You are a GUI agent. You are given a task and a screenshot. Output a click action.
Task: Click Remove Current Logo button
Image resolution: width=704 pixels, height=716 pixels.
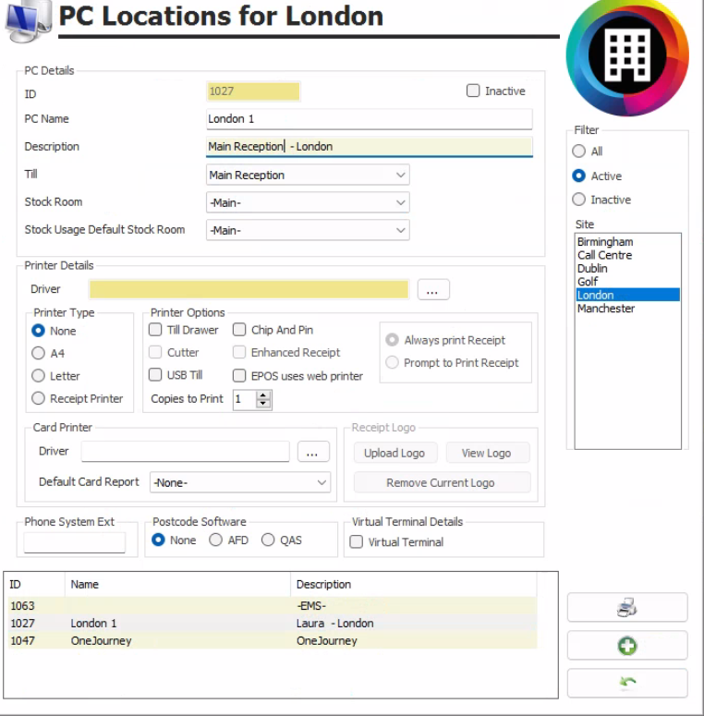[442, 482]
